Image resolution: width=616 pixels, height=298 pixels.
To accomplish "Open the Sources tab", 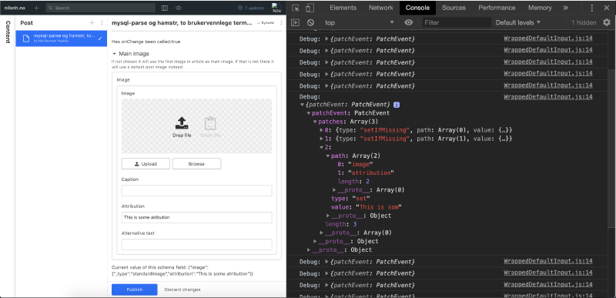I will 454,8.
